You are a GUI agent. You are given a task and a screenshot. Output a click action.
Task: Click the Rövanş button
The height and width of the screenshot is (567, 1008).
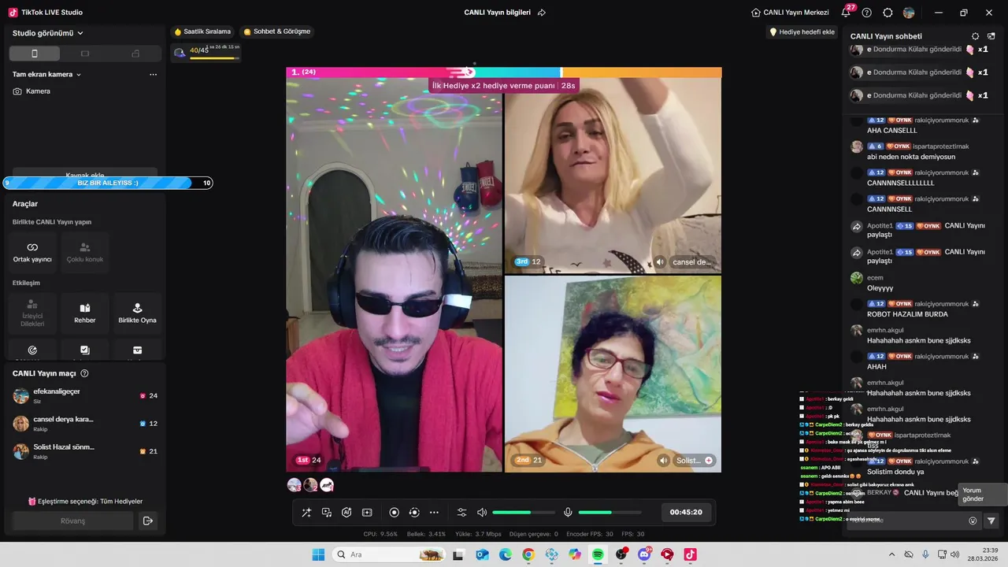point(72,521)
